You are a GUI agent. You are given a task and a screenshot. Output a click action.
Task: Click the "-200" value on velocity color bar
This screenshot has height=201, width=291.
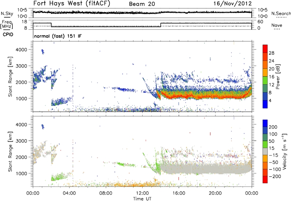[x=275, y=176]
